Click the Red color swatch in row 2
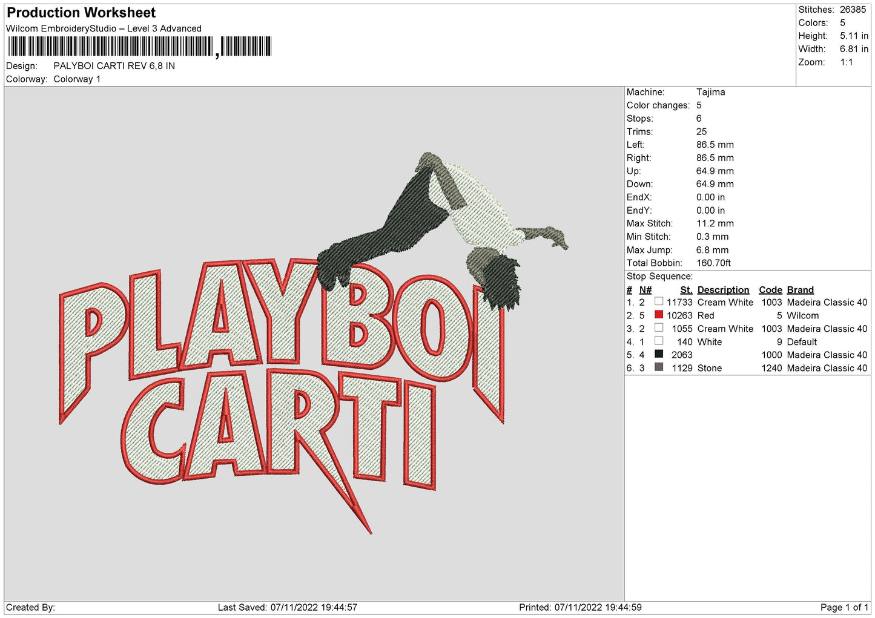This screenshot has height=618, width=875. click(659, 315)
